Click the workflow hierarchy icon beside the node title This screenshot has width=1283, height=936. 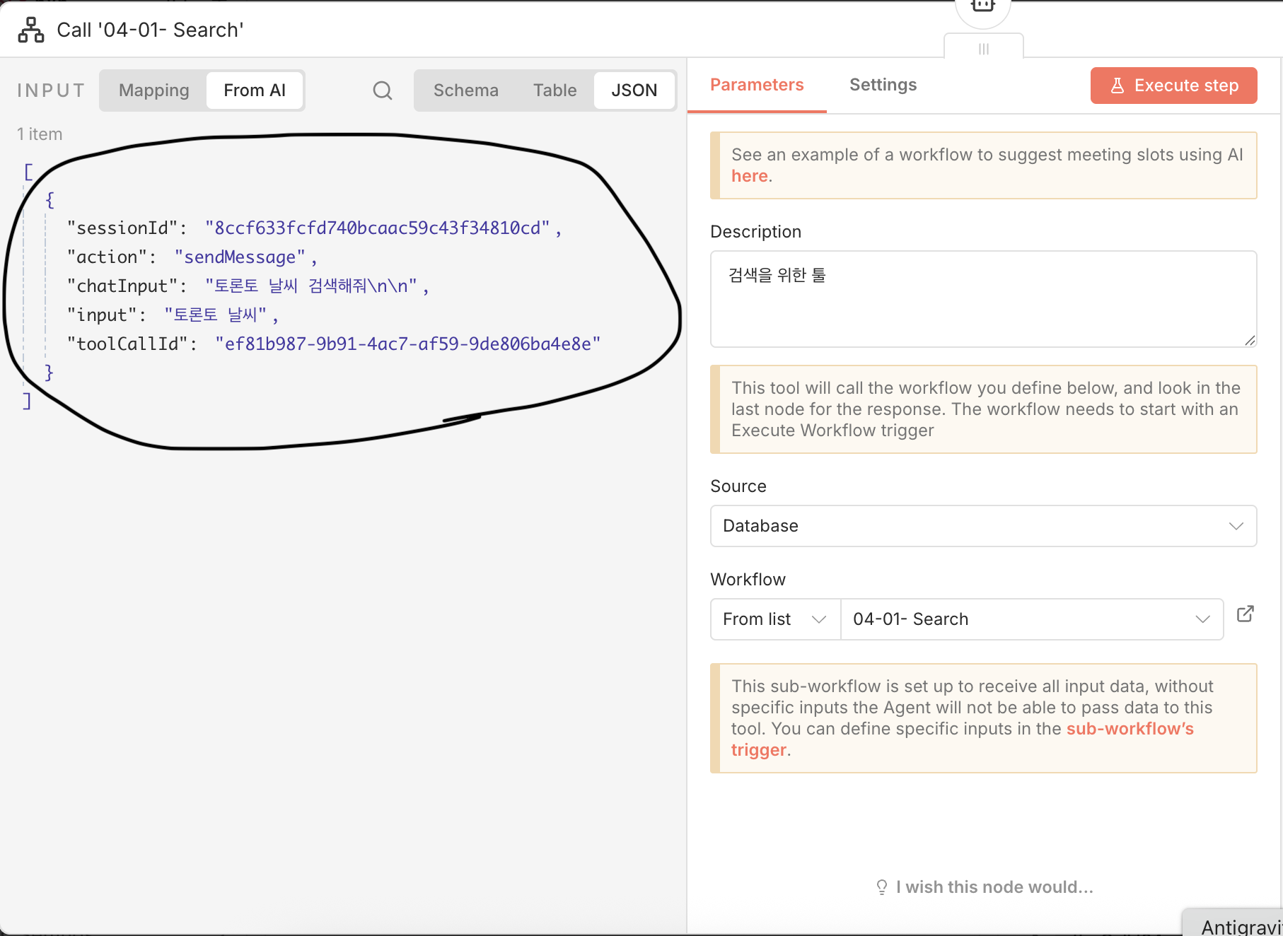30,29
